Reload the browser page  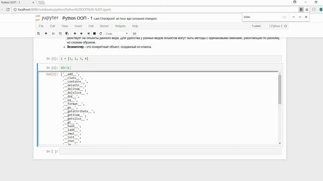pos(8,10)
